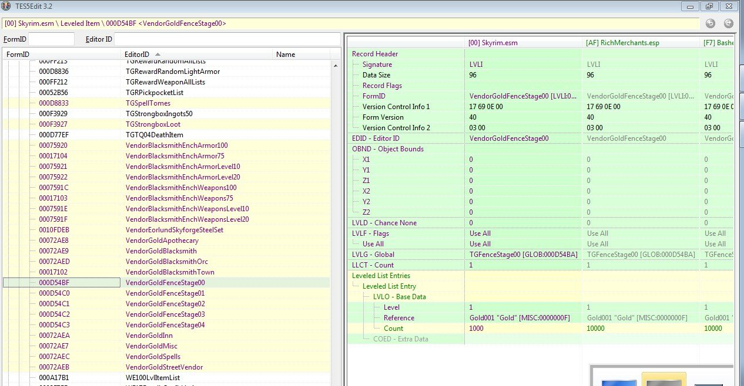Click the Leveled List Entries node
This screenshot has width=744, height=386.
coord(381,275)
